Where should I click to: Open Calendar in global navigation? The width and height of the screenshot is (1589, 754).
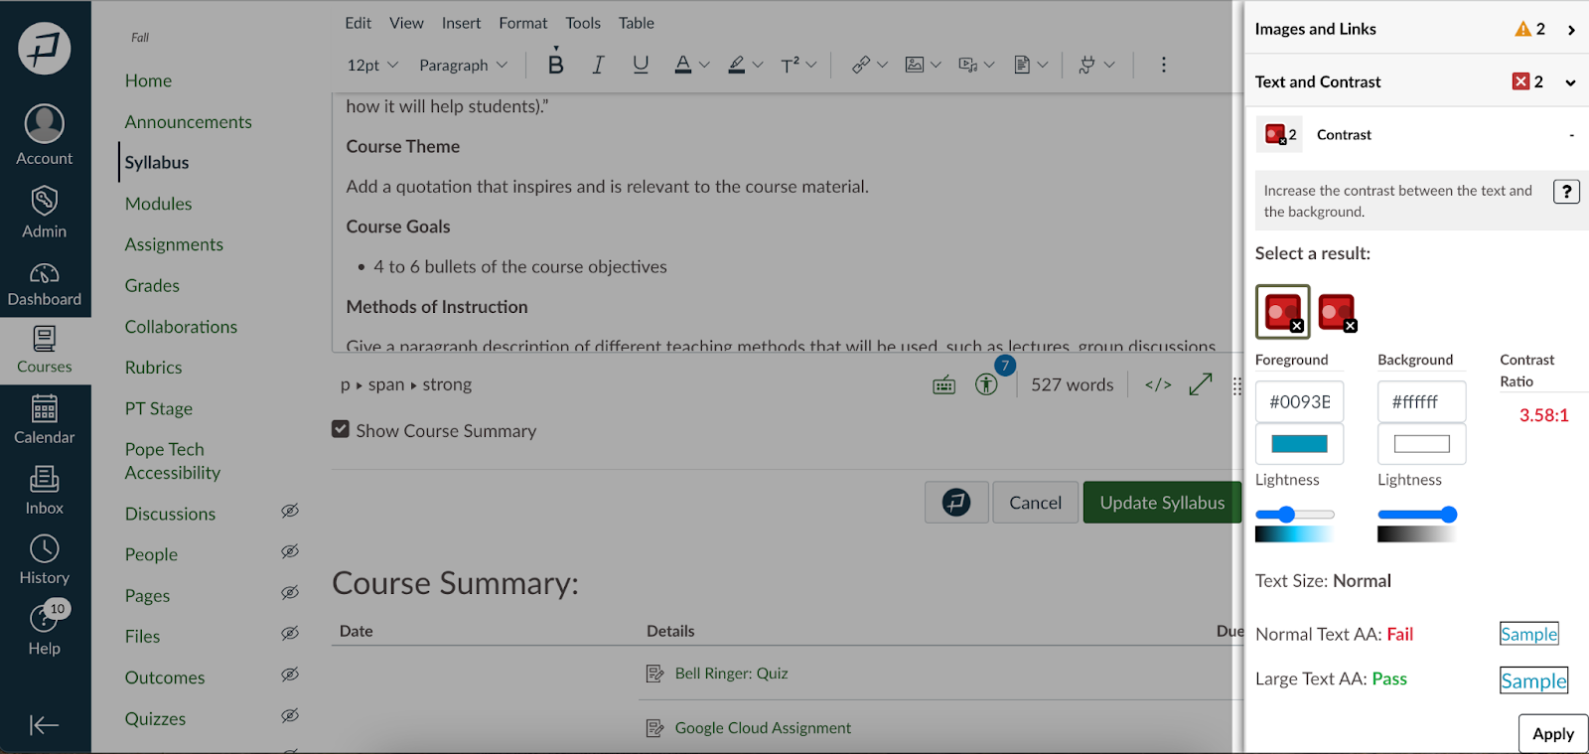(45, 419)
